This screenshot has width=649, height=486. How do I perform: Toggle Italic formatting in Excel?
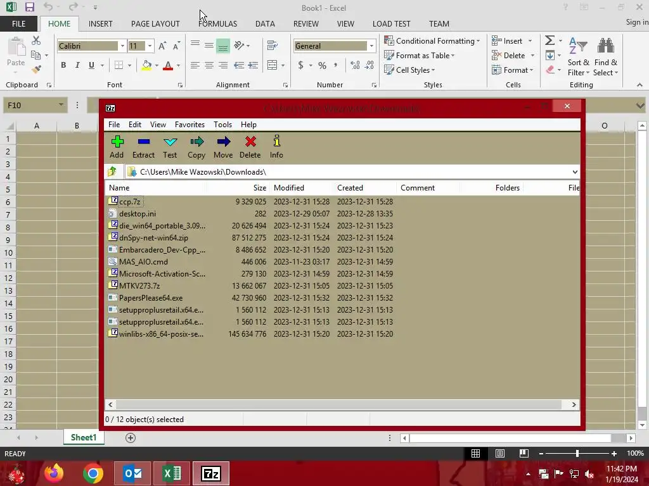coord(77,65)
